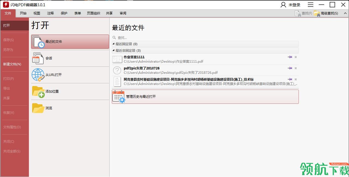This screenshot has width=349, height=177.
Task: Switch to the 视图 tab
Action: coord(37,13)
